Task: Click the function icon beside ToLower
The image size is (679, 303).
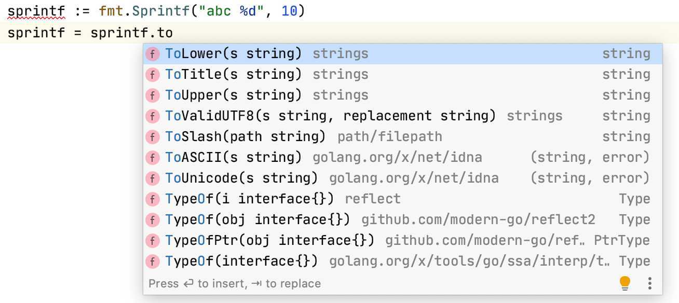Action: click(x=152, y=54)
